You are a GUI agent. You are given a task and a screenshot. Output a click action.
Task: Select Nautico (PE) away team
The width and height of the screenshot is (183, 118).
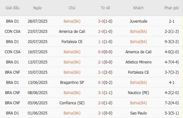point(138,93)
